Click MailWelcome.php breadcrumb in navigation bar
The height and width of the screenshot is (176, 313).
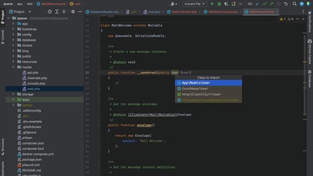click(51, 4)
